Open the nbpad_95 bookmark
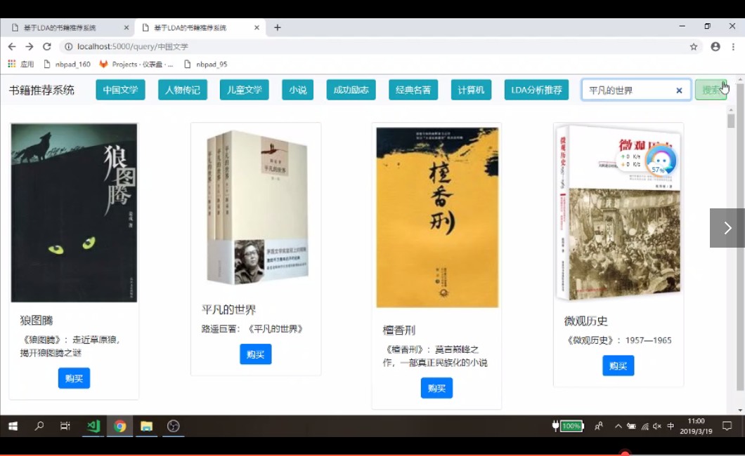The height and width of the screenshot is (456, 745). pos(206,64)
